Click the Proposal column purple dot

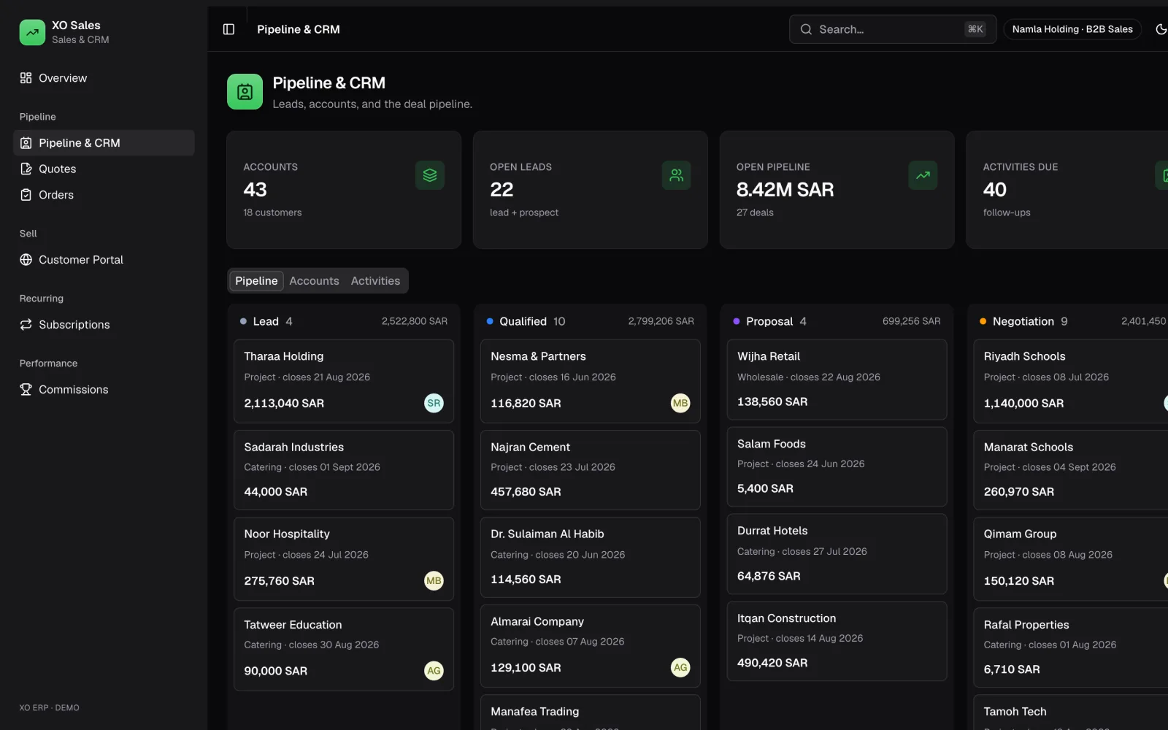(x=737, y=321)
